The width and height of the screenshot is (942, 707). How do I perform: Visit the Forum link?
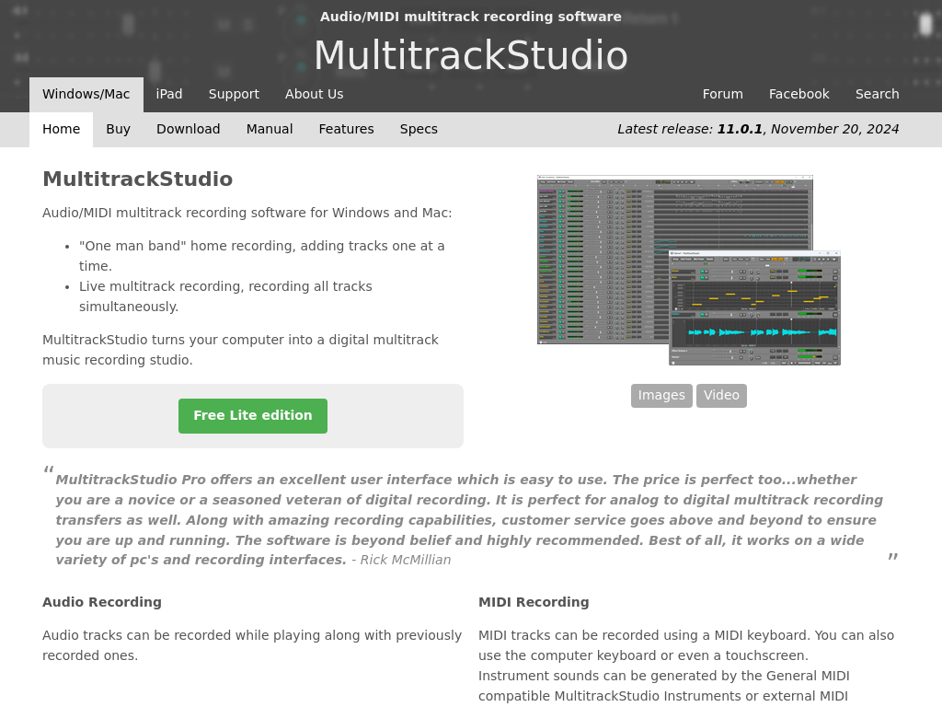pos(722,94)
